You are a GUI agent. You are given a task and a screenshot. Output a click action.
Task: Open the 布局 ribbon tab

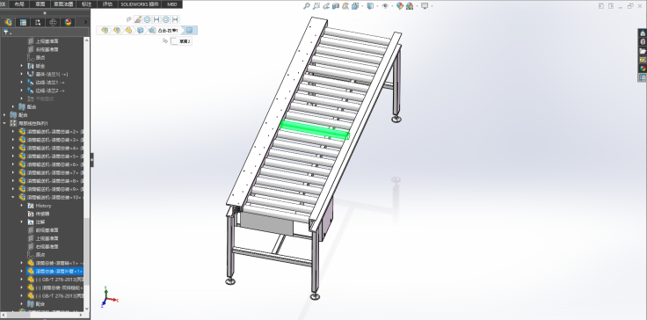point(19,4)
